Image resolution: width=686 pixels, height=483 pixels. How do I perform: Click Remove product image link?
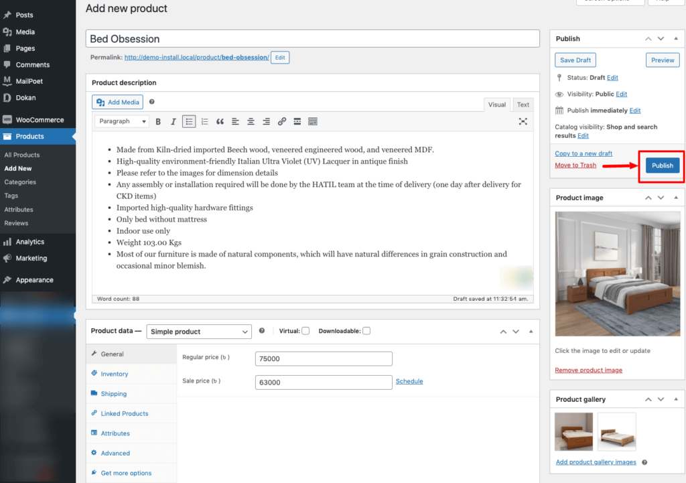(588, 370)
